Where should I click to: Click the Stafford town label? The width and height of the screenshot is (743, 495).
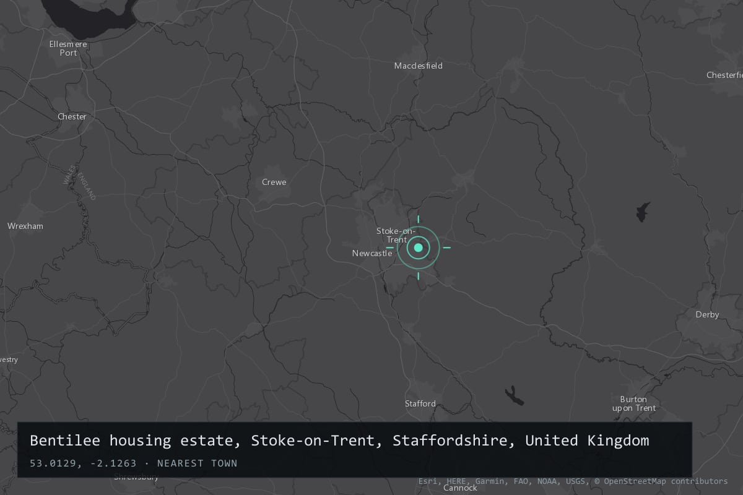(420, 403)
